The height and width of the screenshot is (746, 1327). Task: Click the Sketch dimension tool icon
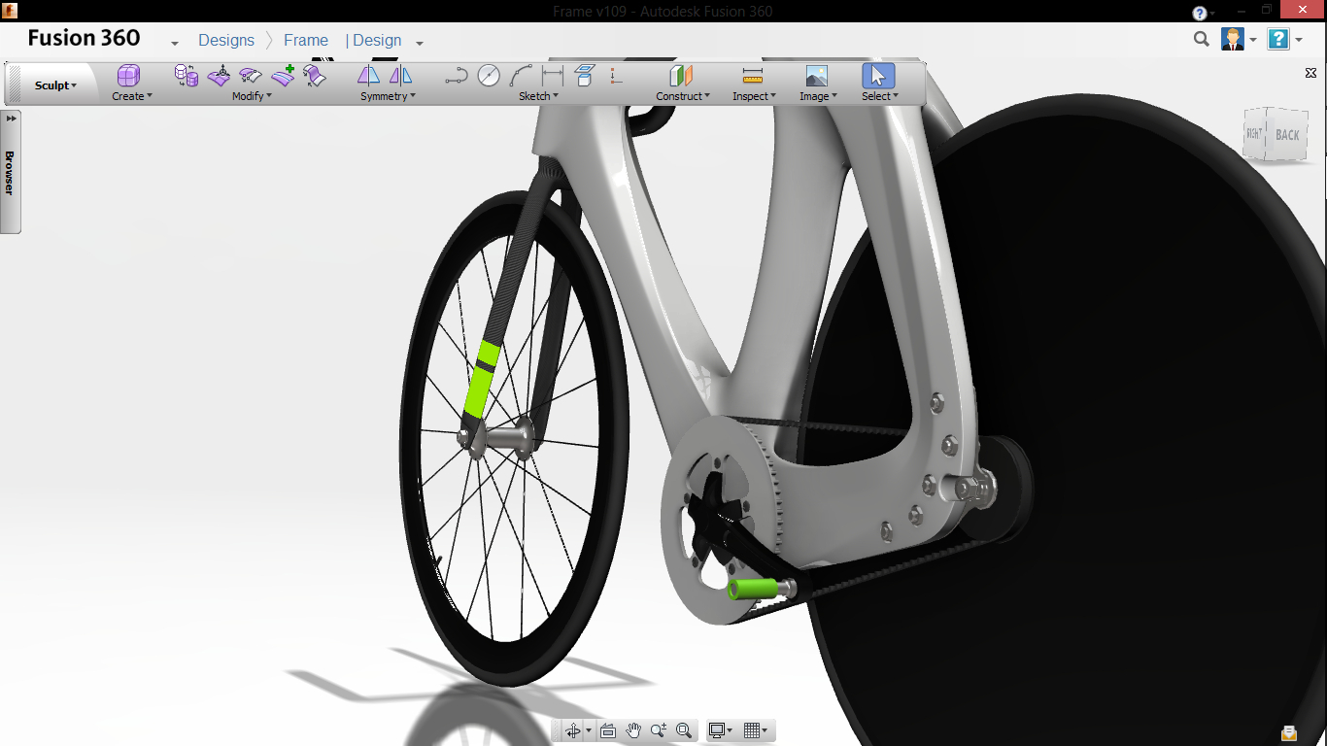(x=553, y=76)
